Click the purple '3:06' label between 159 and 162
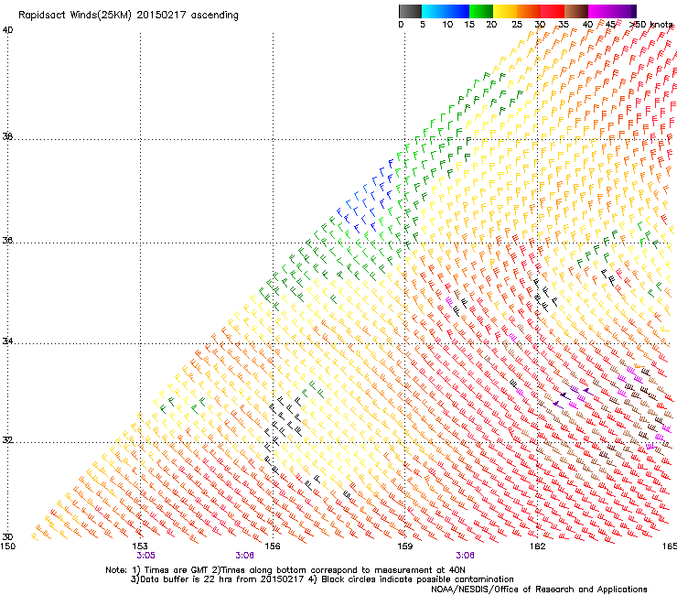This screenshot has width=677, height=595. tap(465, 556)
